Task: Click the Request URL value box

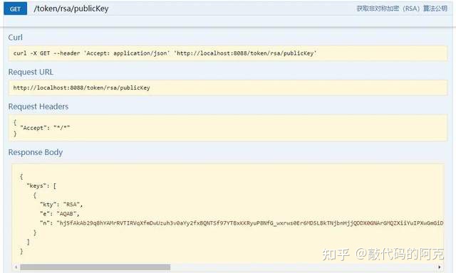Action: tap(228, 87)
